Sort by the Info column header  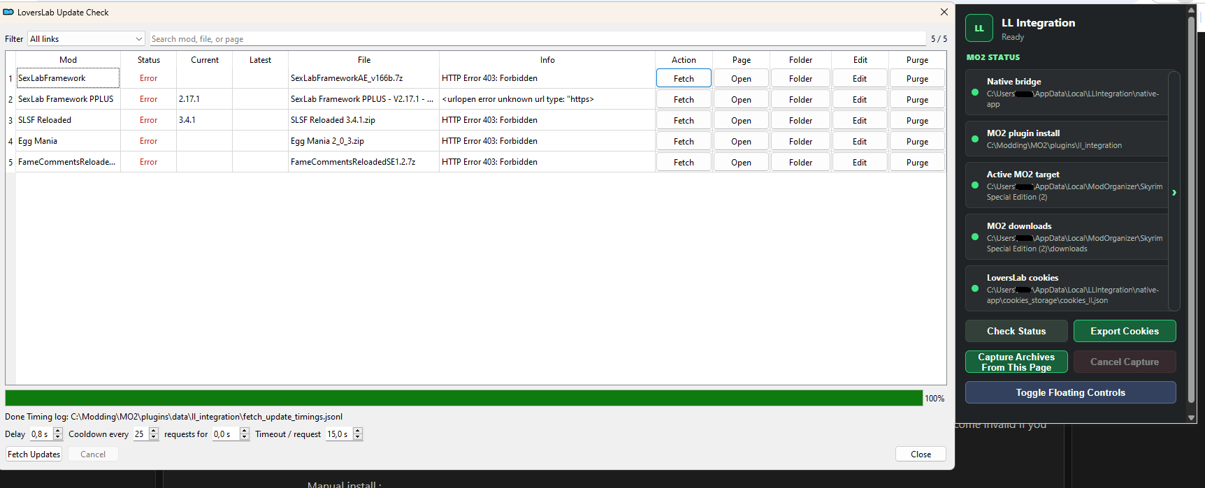tap(547, 59)
